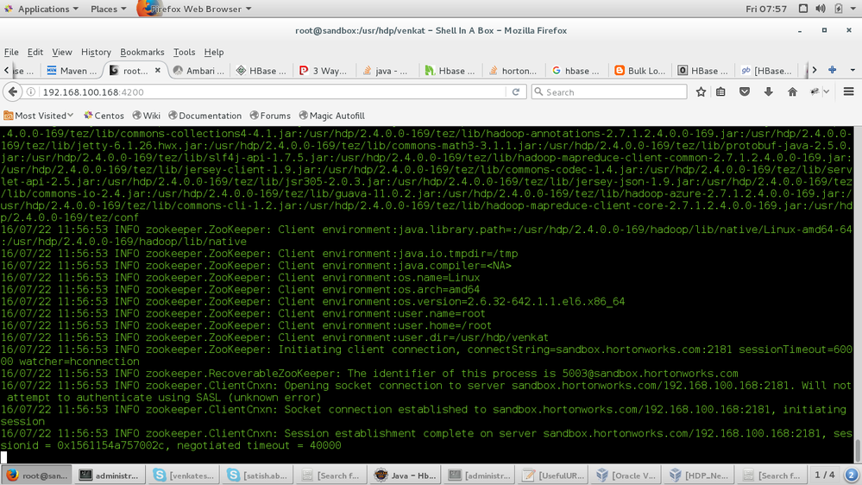Switch to the [HBase... tab
Viewport: 862px width, 485px height.
pyautogui.click(x=766, y=71)
